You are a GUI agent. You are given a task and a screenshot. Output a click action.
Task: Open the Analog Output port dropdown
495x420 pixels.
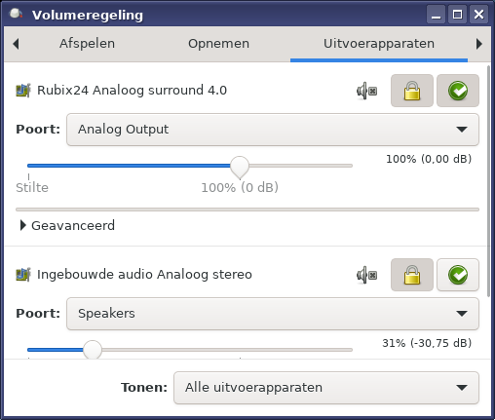pos(273,130)
